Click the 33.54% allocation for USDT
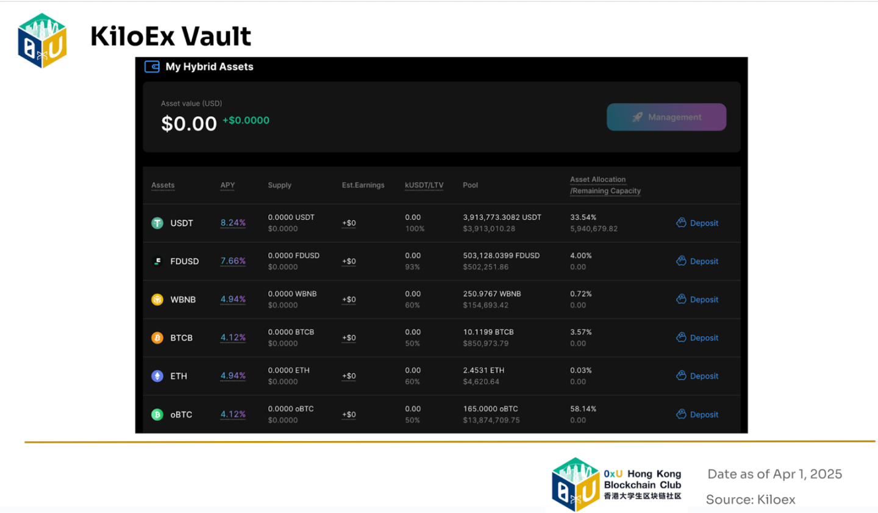The image size is (878, 513). (x=583, y=218)
